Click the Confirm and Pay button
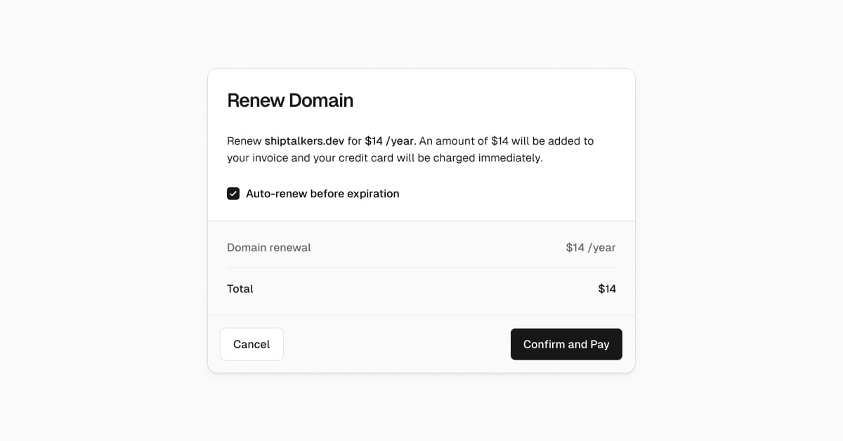This screenshot has height=441, width=843. (566, 344)
